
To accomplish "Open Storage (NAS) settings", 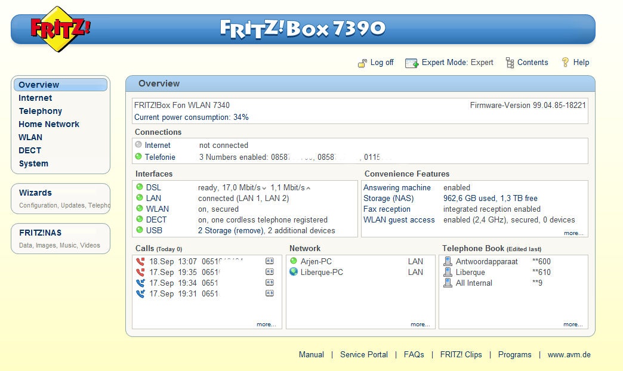I will [388, 198].
